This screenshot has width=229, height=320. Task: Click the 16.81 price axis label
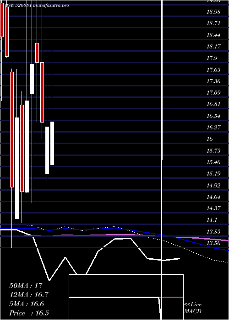coord(213,104)
